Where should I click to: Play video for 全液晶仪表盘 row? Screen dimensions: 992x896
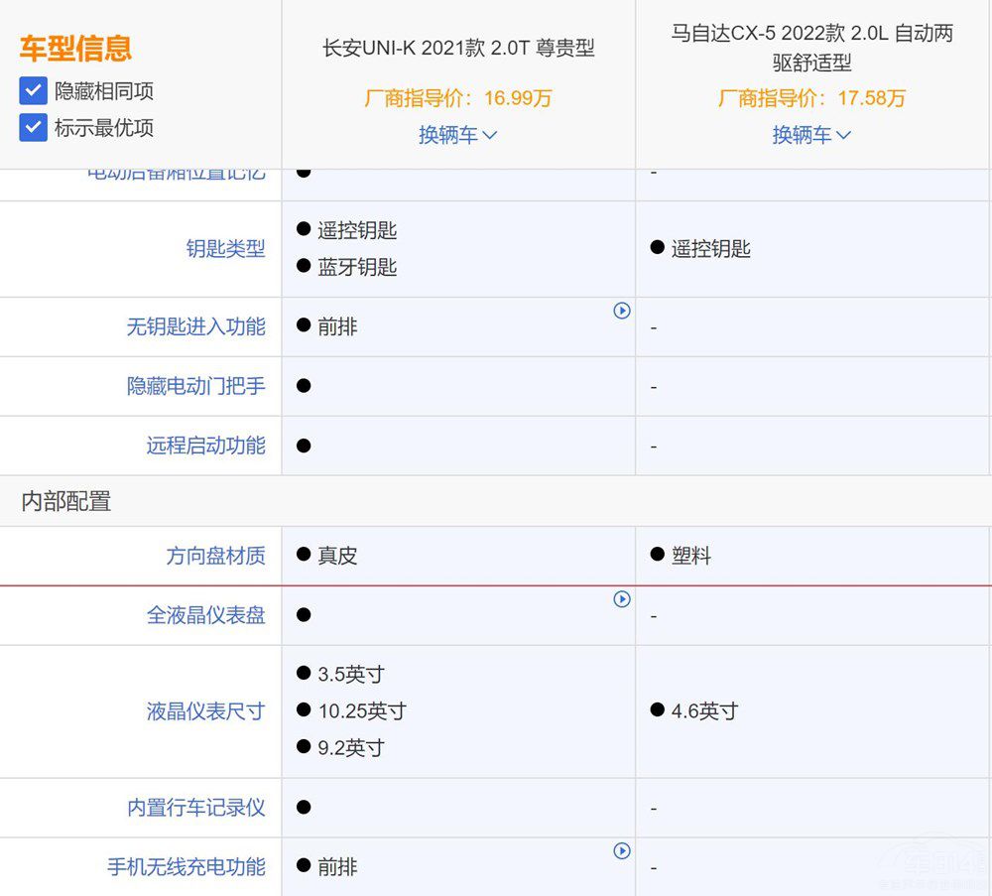[622, 599]
